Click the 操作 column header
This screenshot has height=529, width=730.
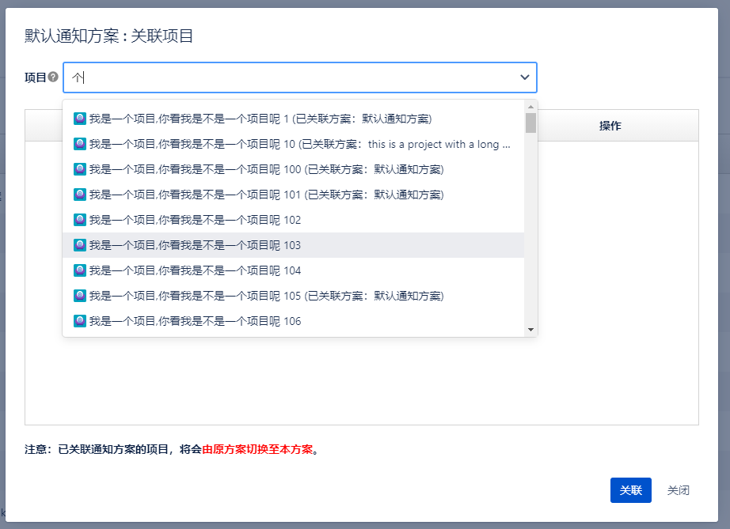(x=610, y=126)
